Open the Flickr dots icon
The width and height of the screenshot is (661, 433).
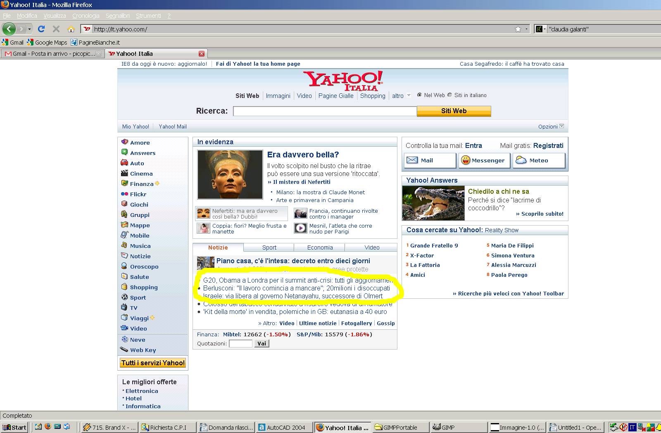click(124, 194)
